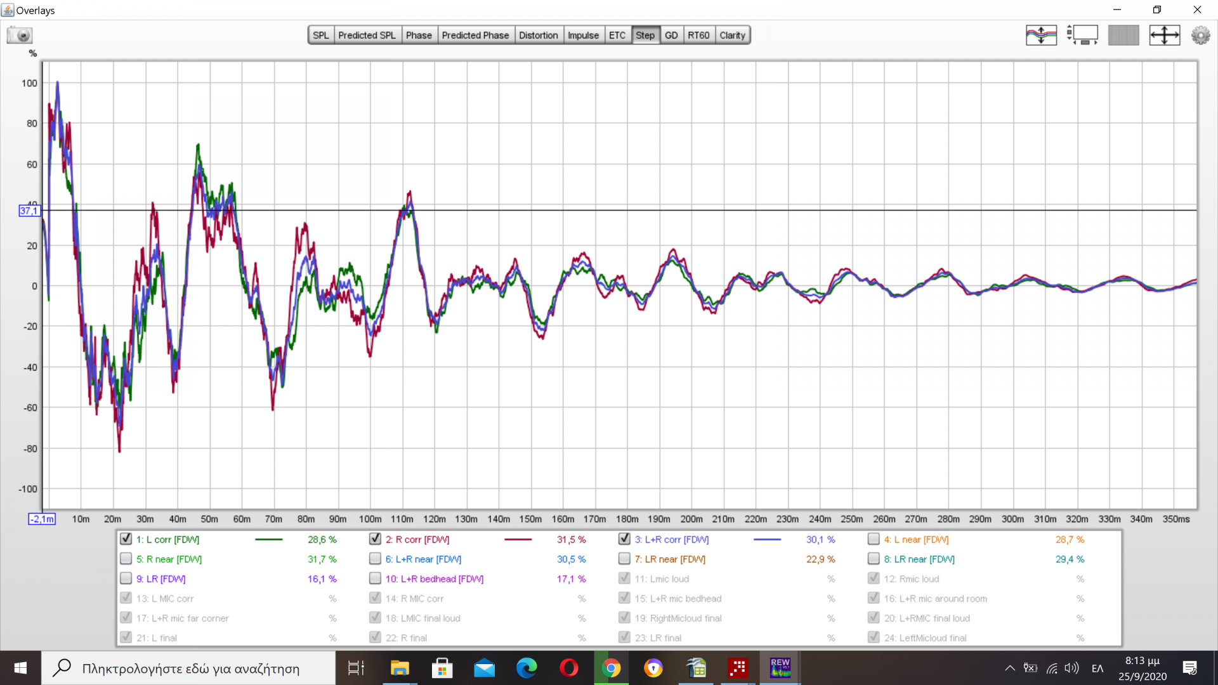The height and width of the screenshot is (685, 1218).
Task: Switch to Google Chrome in the taskbar
Action: point(611,668)
